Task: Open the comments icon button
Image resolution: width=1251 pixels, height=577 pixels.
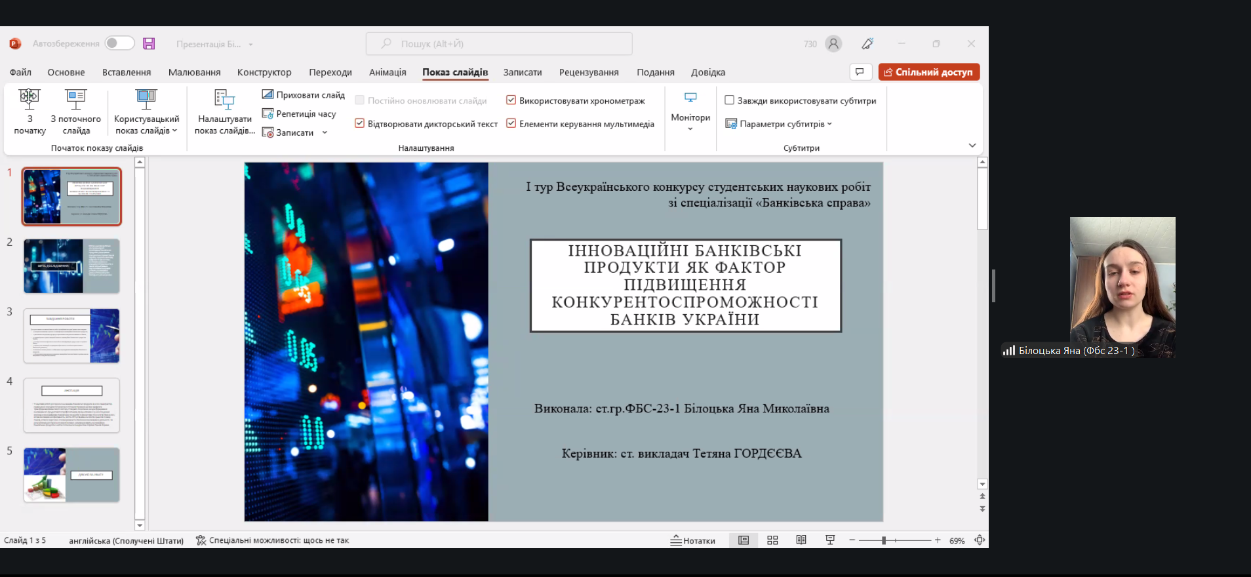Action: 860,72
